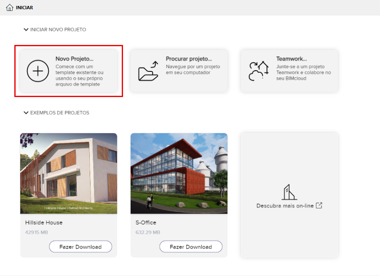Open the Procurar projeto... card title

pos(189,59)
